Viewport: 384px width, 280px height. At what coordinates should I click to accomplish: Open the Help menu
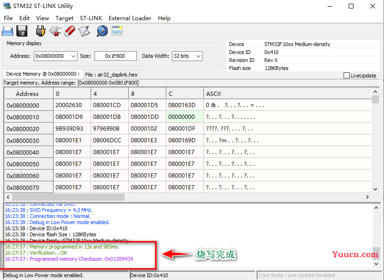tap(164, 18)
